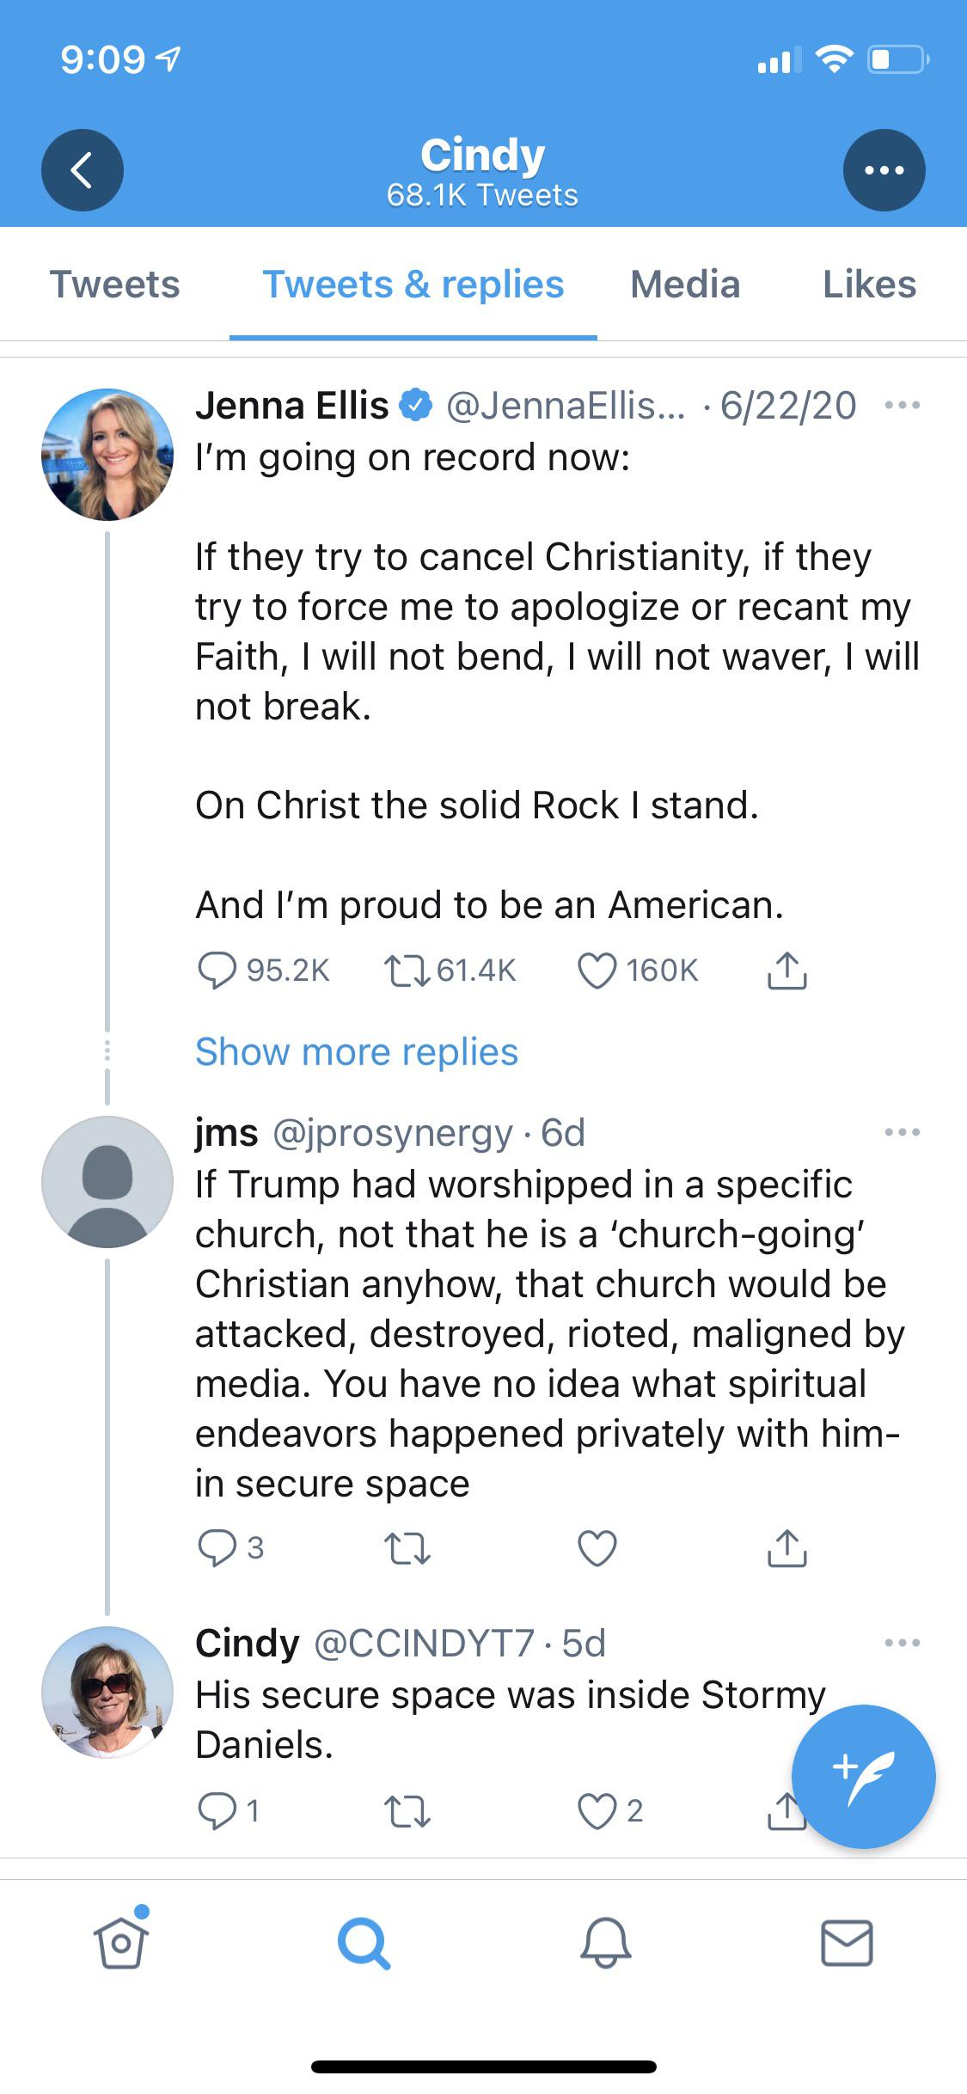The height and width of the screenshot is (2094, 967).
Task: Open the profile three-dot options menu
Action: click(884, 170)
